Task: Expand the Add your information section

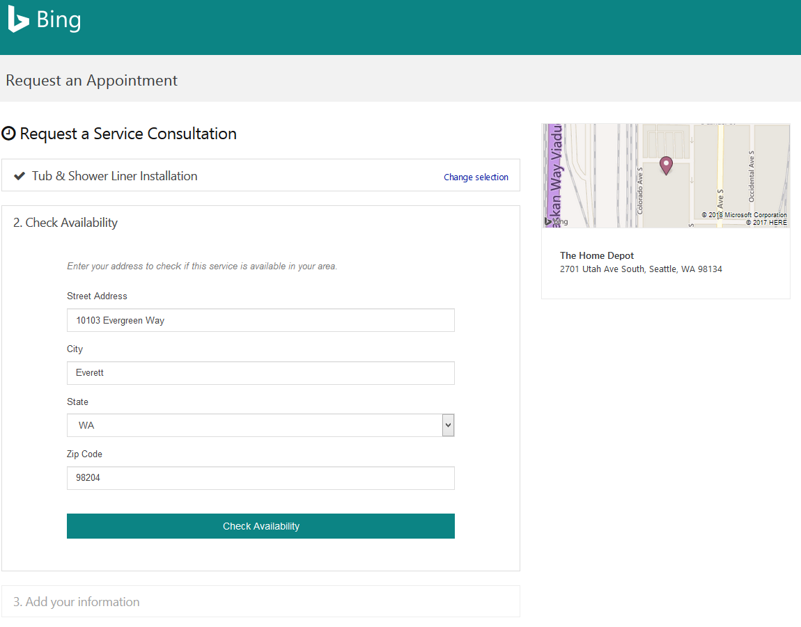Action: [x=77, y=602]
